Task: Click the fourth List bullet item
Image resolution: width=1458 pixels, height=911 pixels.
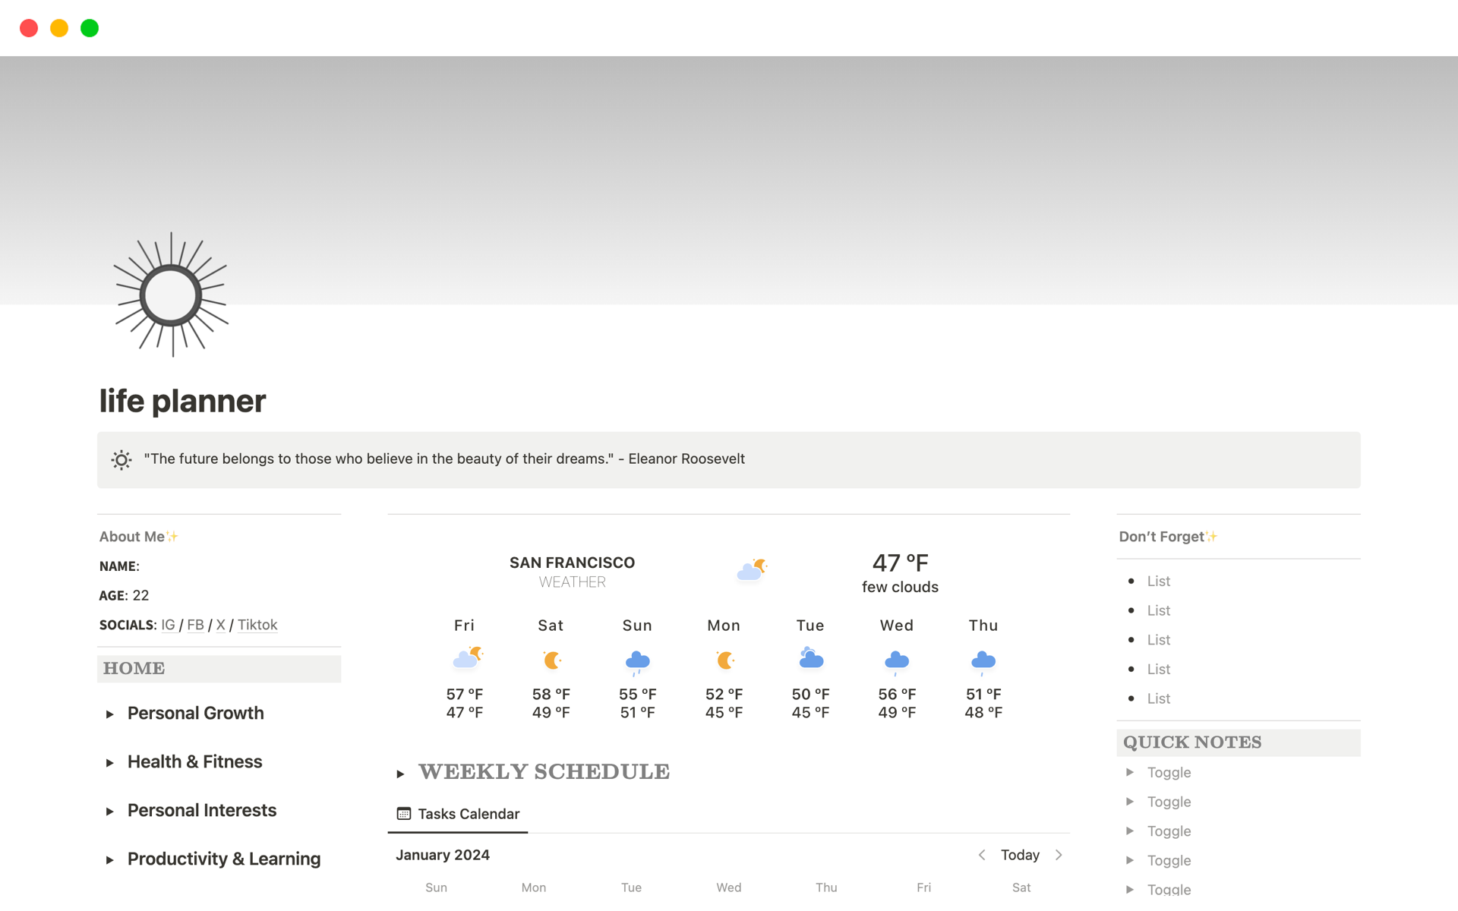Action: [1159, 670]
